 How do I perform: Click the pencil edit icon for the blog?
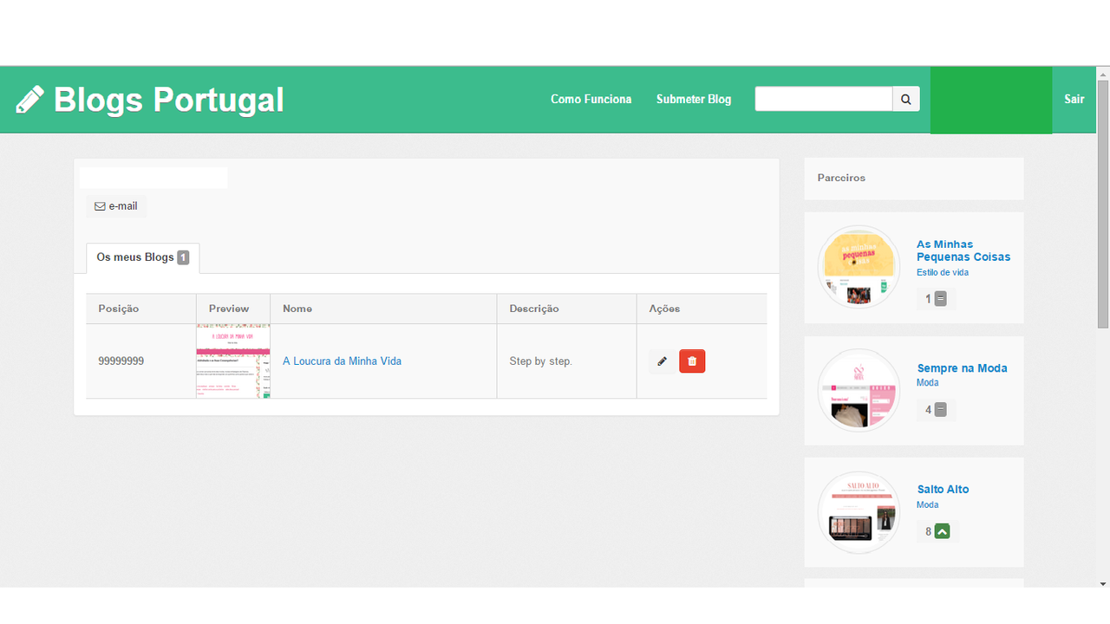pos(662,361)
